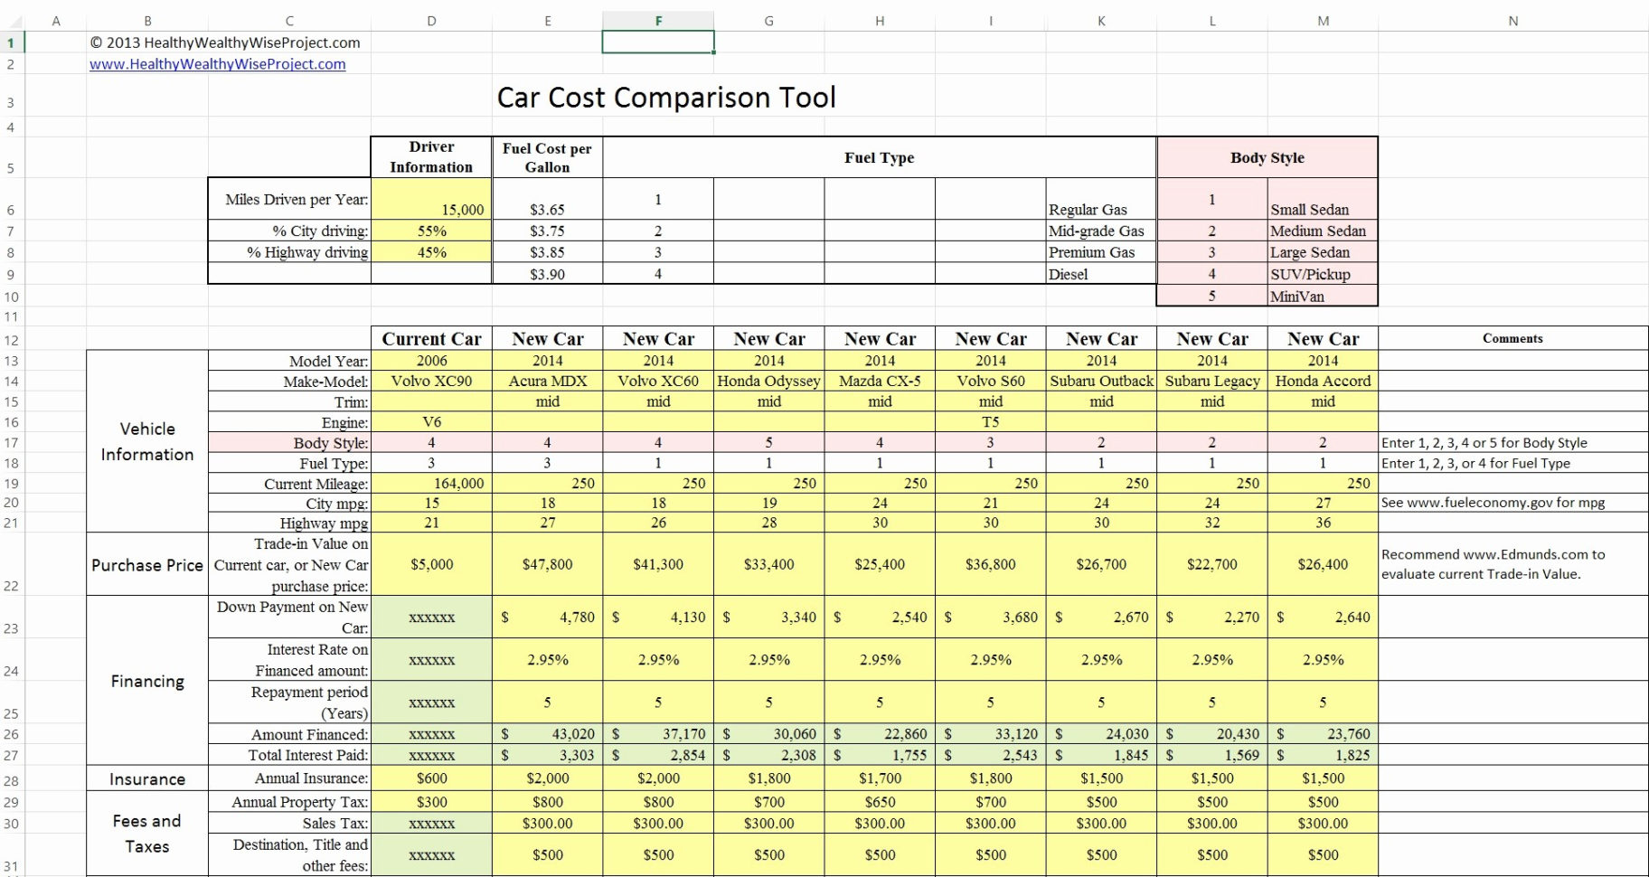Click the % City driving percentage cell
This screenshot has height=877, width=1649.
pos(431,231)
